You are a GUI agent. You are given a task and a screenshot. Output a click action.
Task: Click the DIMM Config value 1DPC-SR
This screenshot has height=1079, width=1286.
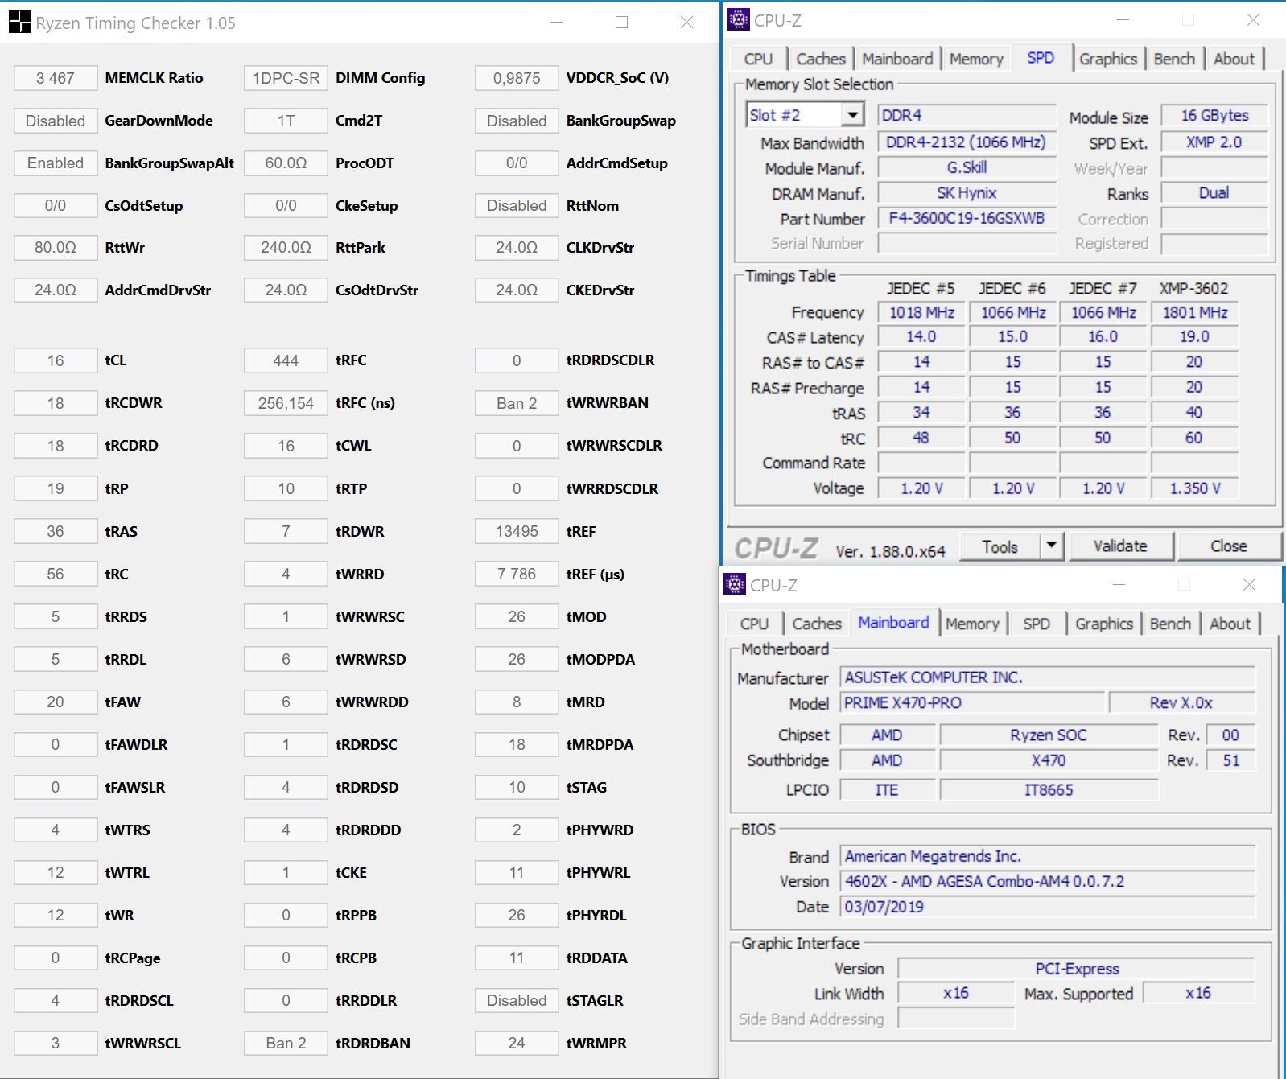click(286, 78)
